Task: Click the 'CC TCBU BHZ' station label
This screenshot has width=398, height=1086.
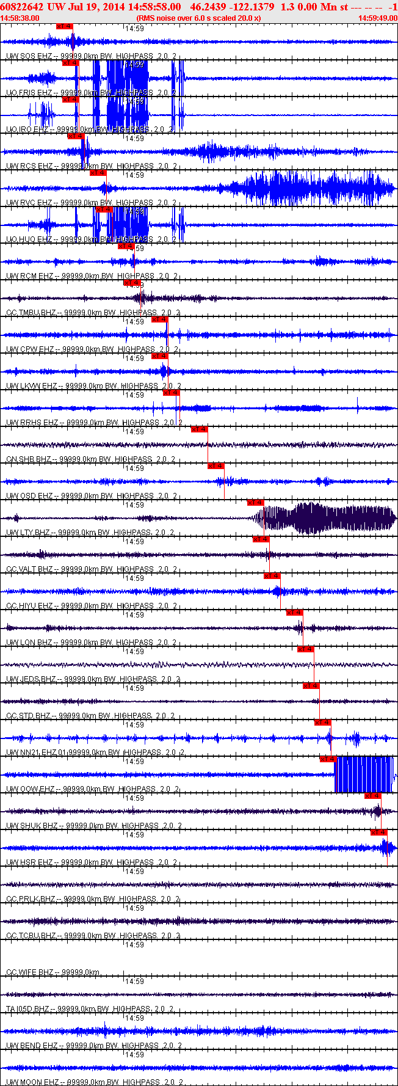Action: (31, 936)
